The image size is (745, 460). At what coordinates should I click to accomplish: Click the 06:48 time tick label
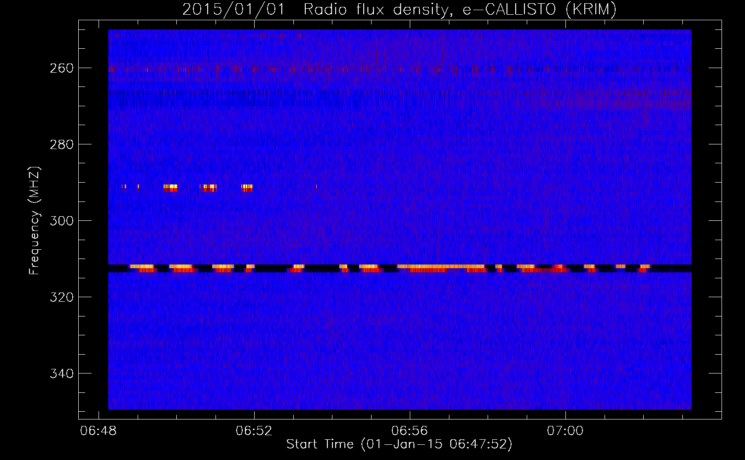point(99,431)
